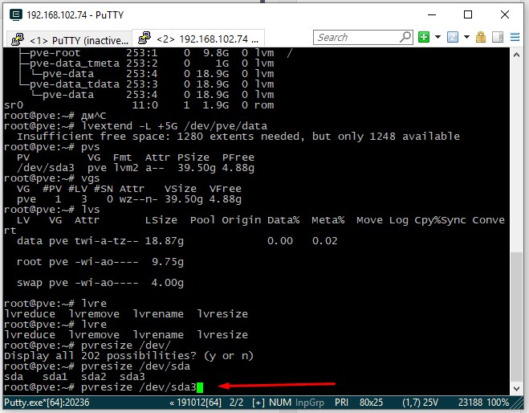529x413 pixels.
Task: Open dropdown arrow next to green plus icon
Action: click(438, 37)
